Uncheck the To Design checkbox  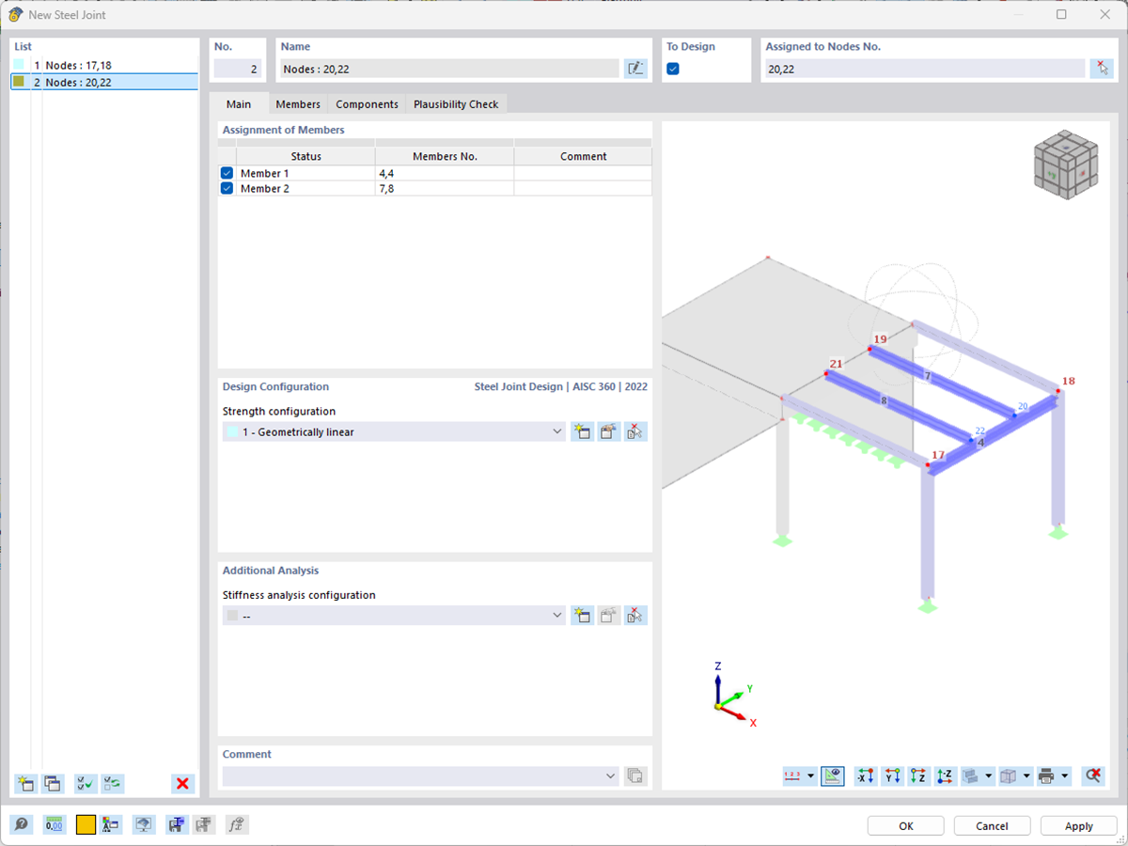pos(672,69)
